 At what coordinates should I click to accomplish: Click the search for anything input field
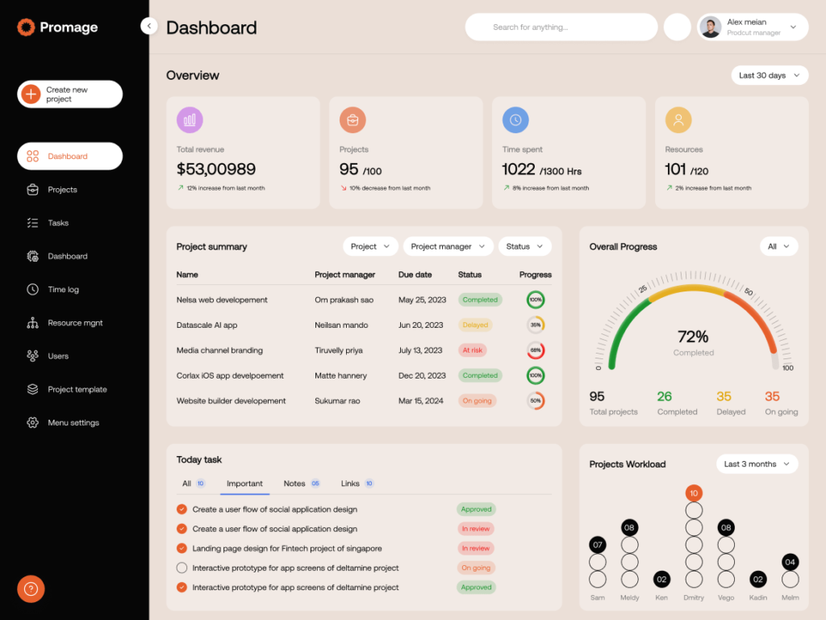[x=561, y=27]
